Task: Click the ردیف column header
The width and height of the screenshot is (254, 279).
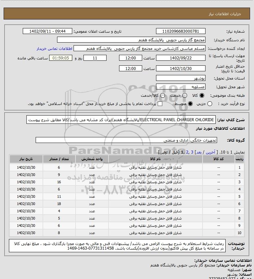Action: (239, 159)
